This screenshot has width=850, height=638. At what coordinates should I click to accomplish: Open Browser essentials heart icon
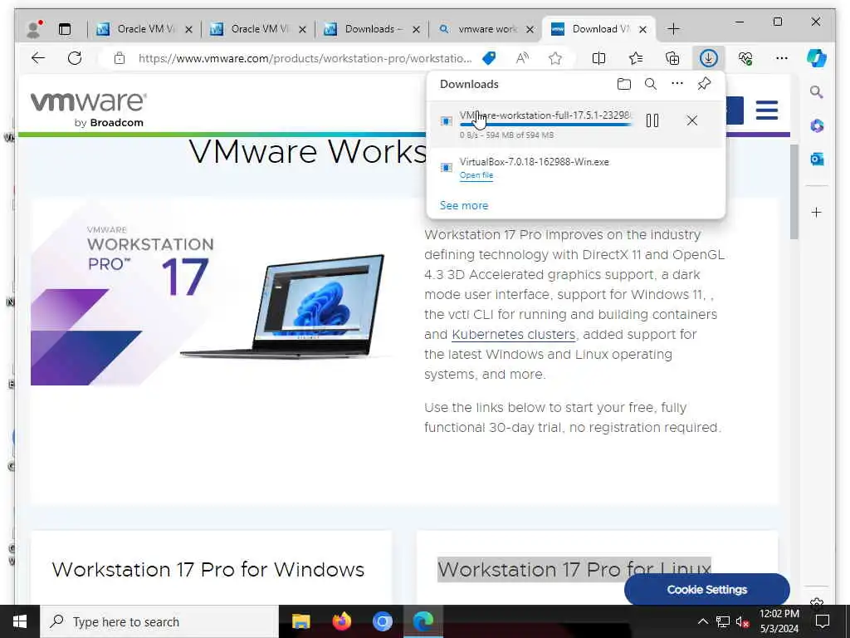pyautogui.click(x=745, y=58)
